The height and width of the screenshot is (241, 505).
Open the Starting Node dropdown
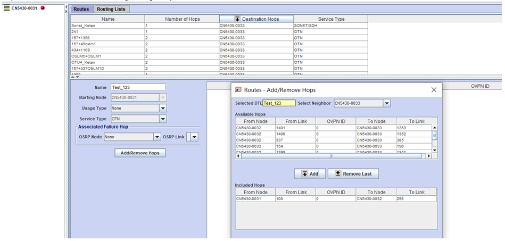point(163,97)
